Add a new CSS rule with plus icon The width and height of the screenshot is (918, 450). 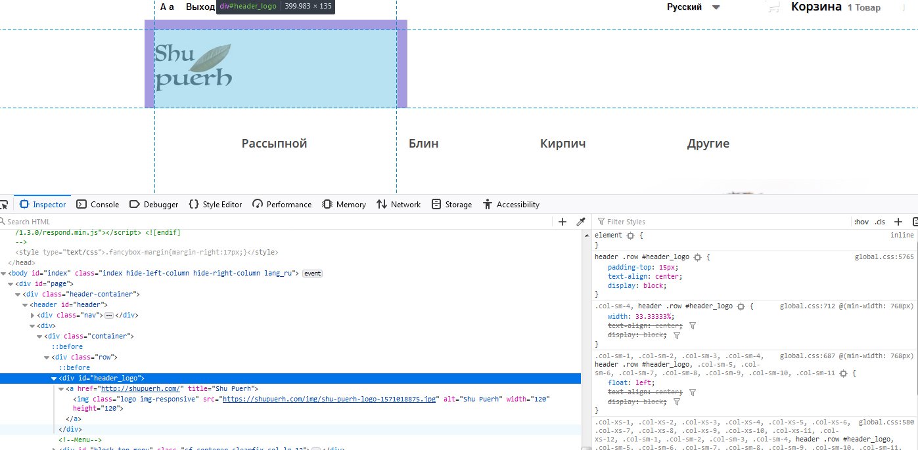tap(899, 222)
